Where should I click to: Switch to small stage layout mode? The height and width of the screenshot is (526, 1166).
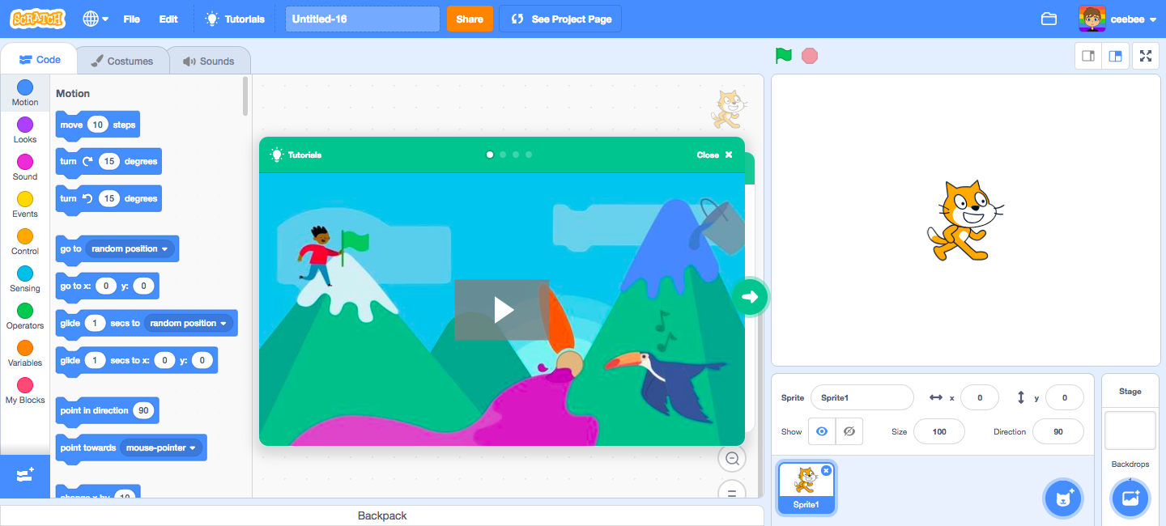click(x=1087, y=56)
